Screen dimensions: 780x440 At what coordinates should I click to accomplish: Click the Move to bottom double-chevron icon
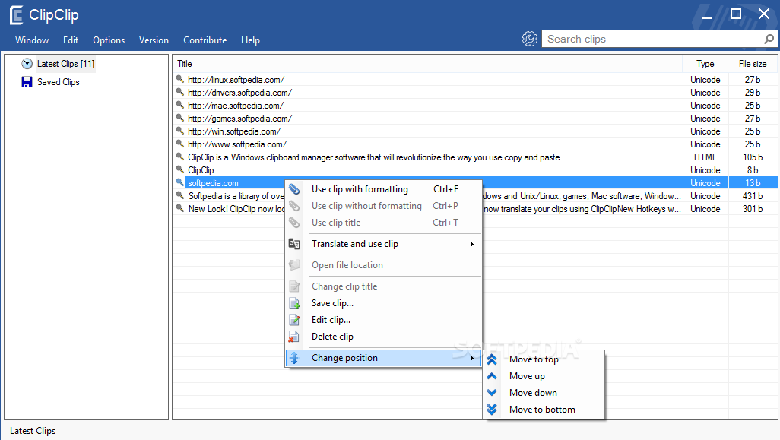(x=492, y=410)
